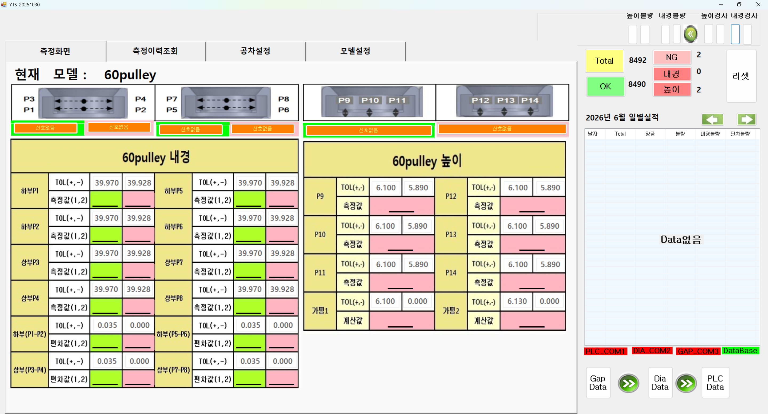Click the PLC_COM1 status indicator

click(x=605, y=351)
